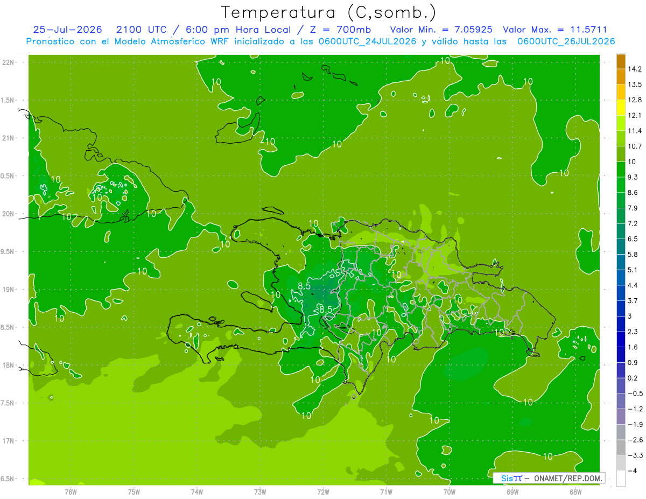646x499 pixels.
Task: Pick the orange legend band between 13.5 and 14.2
Action: click(621, 77)
